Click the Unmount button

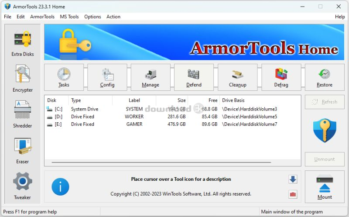(325, 159)
